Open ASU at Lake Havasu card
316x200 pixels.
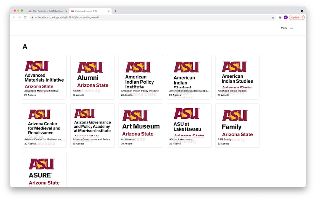189,126
